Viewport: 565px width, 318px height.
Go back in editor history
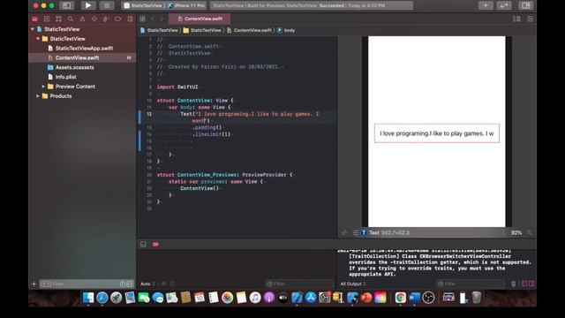tap(153, 19)
